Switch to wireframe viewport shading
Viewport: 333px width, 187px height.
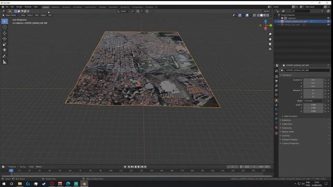coord(258,15)
